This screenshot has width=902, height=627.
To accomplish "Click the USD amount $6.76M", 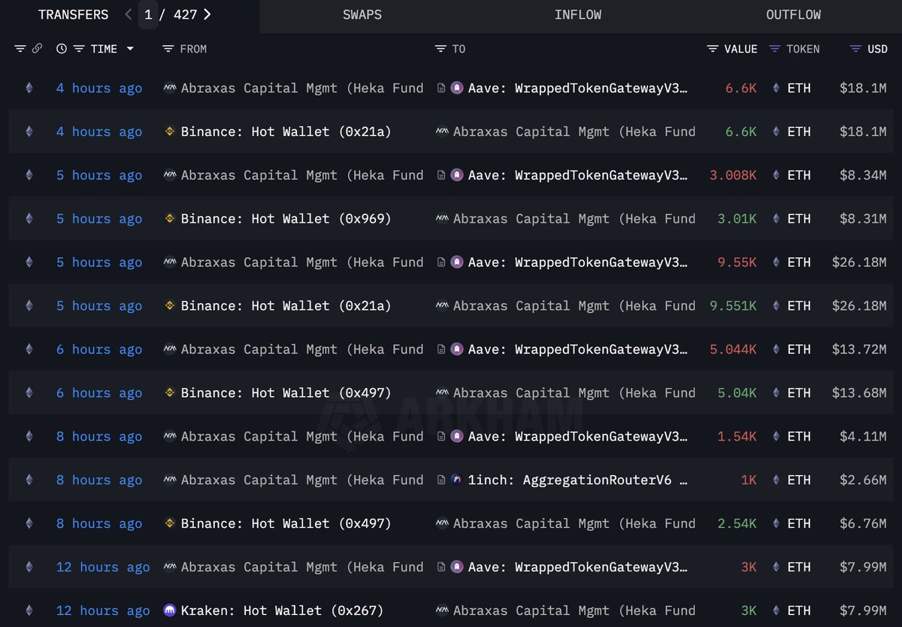I will pyautogui.click(x=863, y=523).
